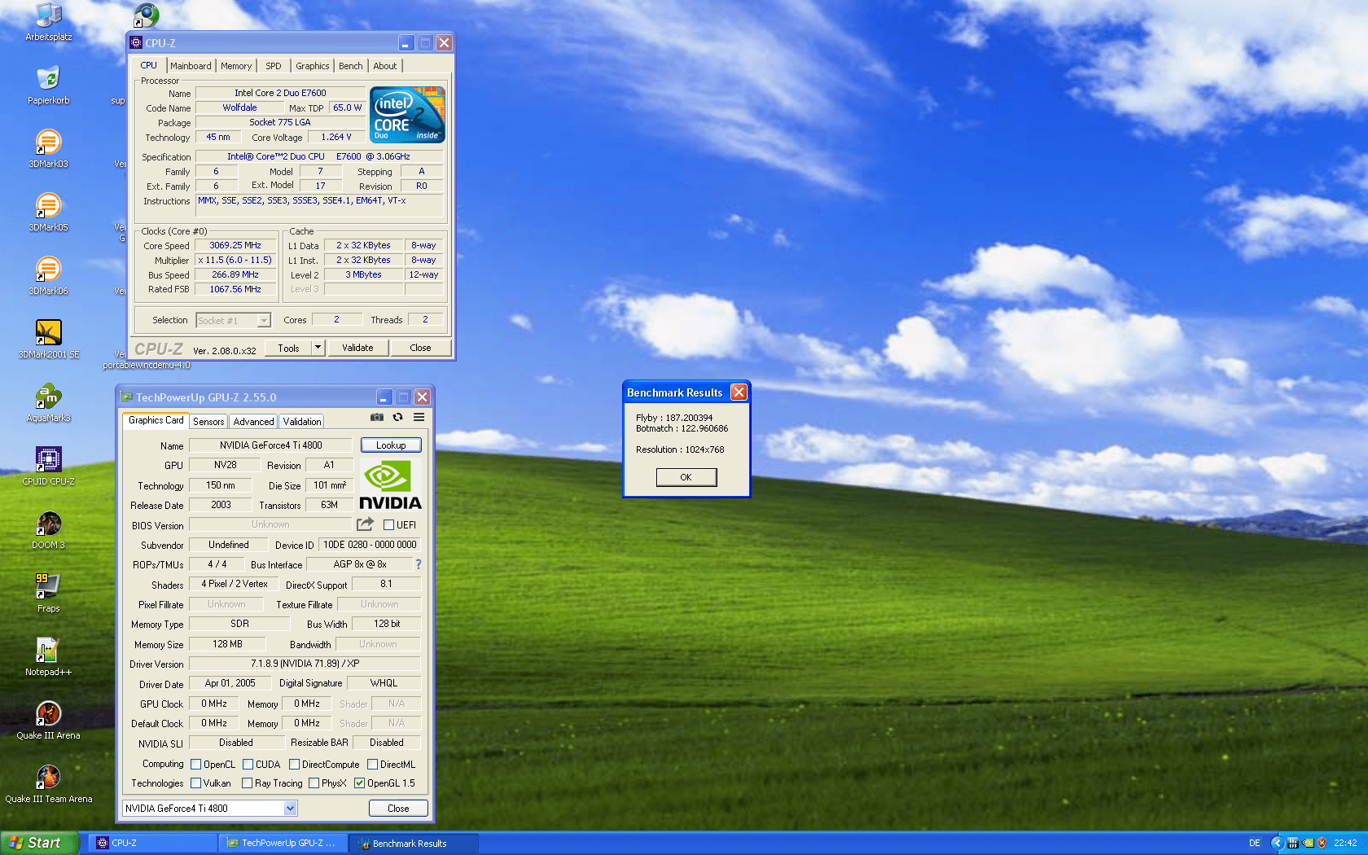
Task: Open the Papierkorb recycle bin
Action: pyautogui.click(x=49, y=85)
